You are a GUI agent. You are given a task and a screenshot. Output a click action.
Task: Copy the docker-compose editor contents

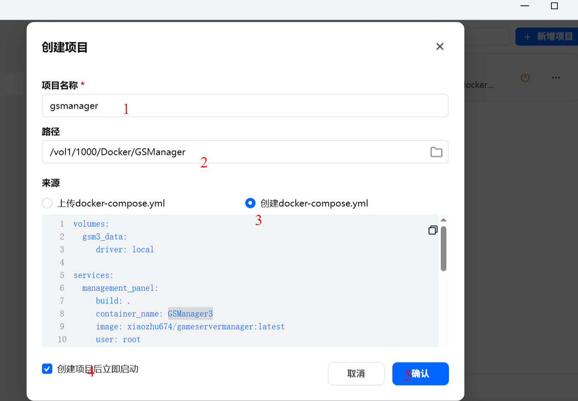432,230
